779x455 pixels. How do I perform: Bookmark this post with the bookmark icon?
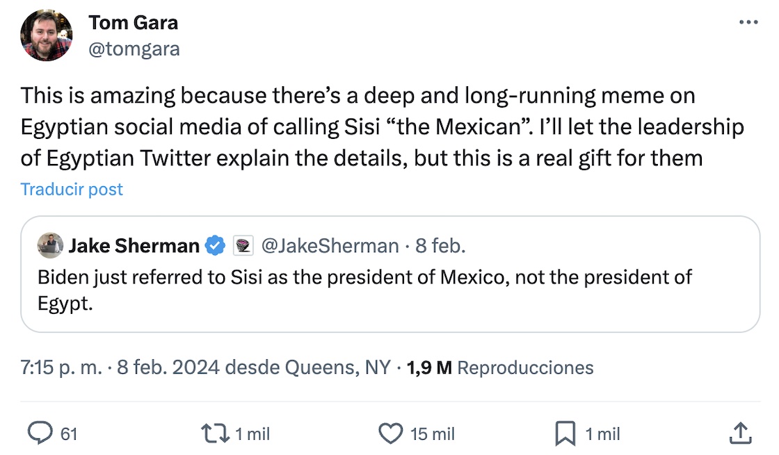[565, 433]
